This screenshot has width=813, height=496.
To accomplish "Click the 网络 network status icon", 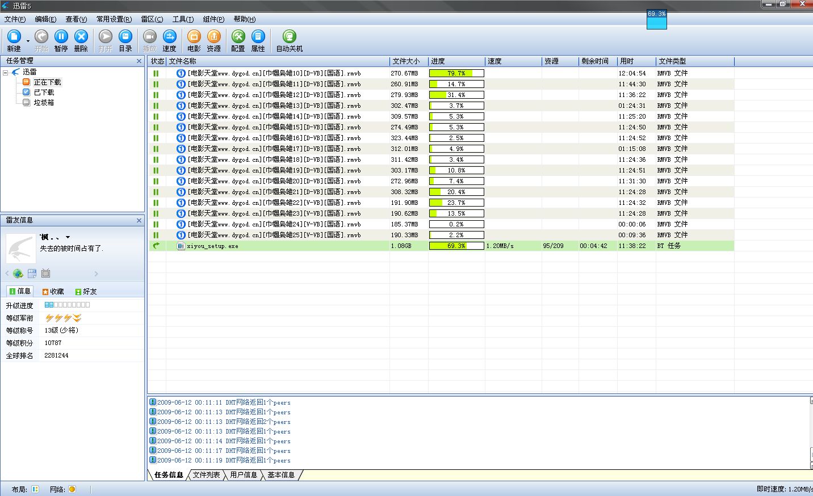I will [x=72, y=489].
